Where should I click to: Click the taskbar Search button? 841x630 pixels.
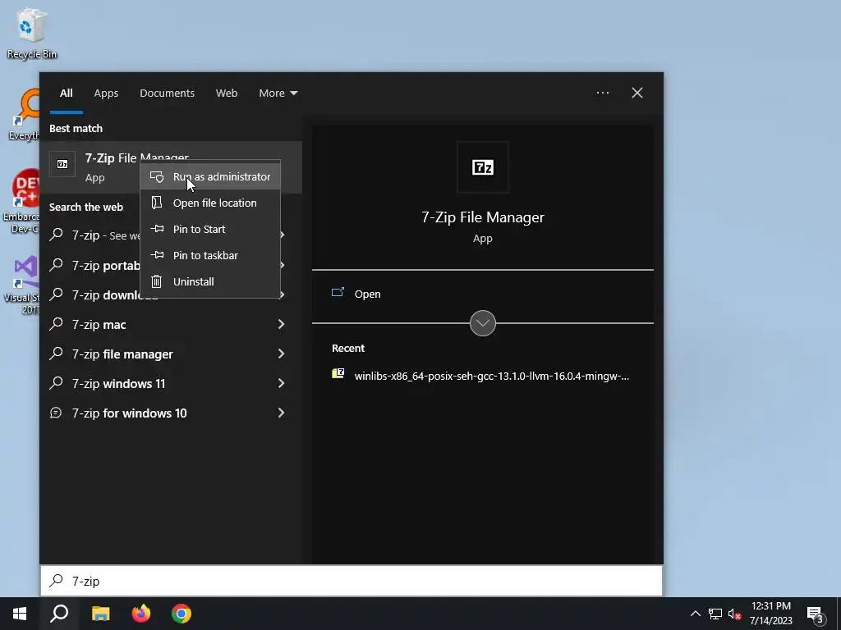coord(59,614)
